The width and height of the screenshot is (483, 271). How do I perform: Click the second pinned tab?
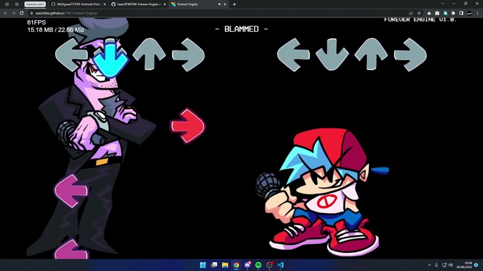pyautogui.click(x=17, y=4)
